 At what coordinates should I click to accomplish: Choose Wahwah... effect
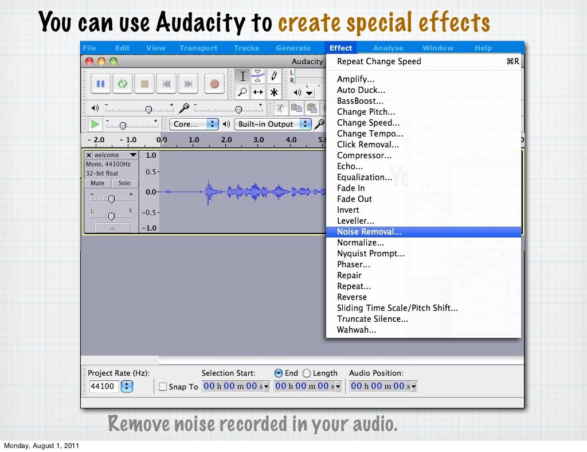pos(424,330)
